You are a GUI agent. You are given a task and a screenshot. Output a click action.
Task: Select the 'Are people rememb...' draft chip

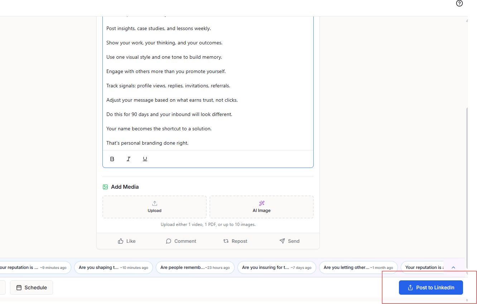point(195,267)
